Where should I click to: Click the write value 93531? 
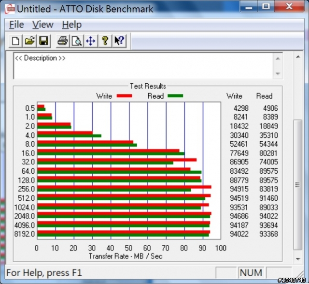239,208
